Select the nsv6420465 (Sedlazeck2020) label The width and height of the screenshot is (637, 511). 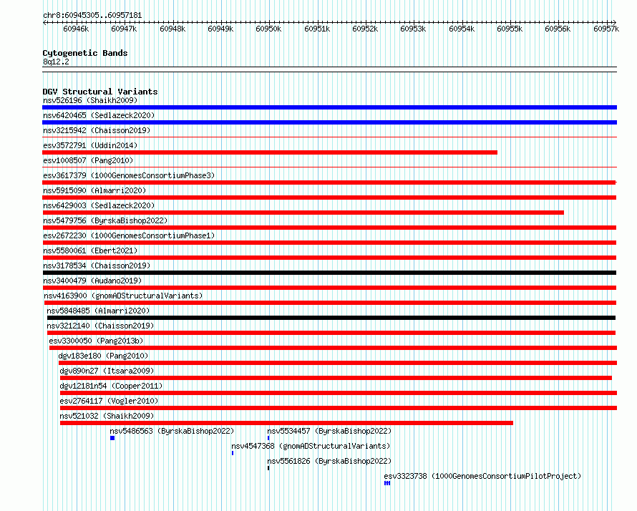tap(99, 115)
